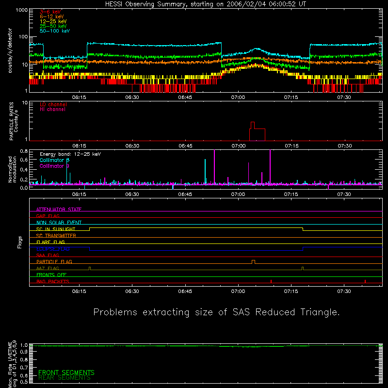This screenshot has height=388, width=388.
Task: Click the Normalized modulation axis label
Action: point(12,169)
